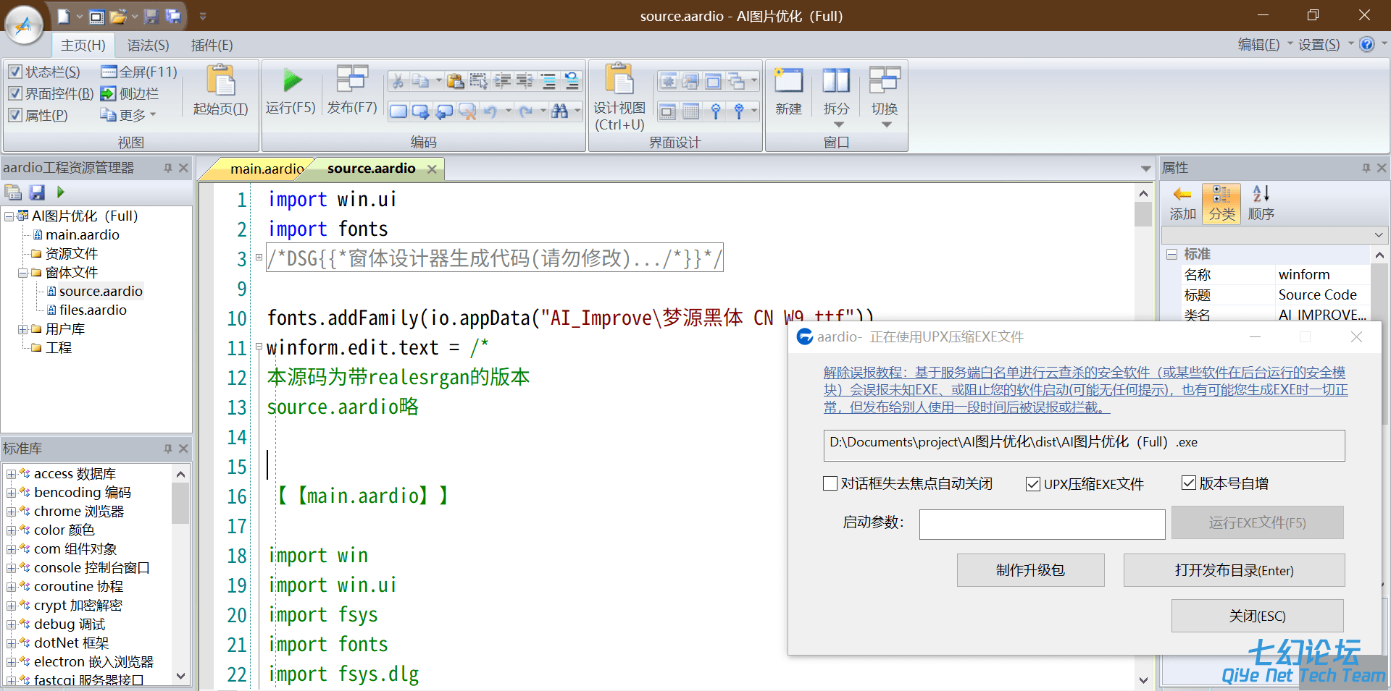The image size is (1391, 691).
Task: Collapse the 窗体文件 folder node
Action: click(x=22, y=273)
